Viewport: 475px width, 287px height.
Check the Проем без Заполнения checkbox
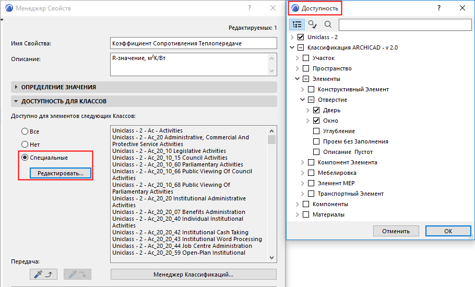click(316, 141)
